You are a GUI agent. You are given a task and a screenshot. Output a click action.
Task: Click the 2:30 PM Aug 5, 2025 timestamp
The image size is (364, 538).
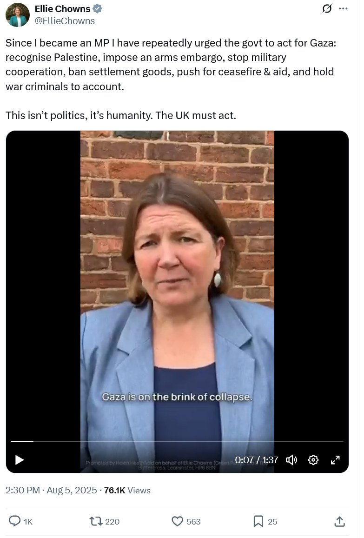point(51,490)
